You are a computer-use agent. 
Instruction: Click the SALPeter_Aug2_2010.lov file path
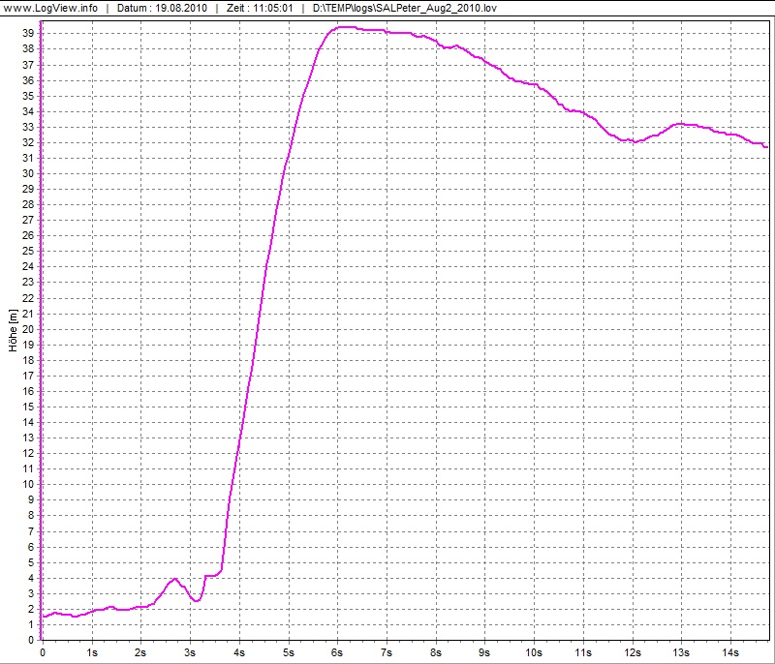tap(405, 7)
